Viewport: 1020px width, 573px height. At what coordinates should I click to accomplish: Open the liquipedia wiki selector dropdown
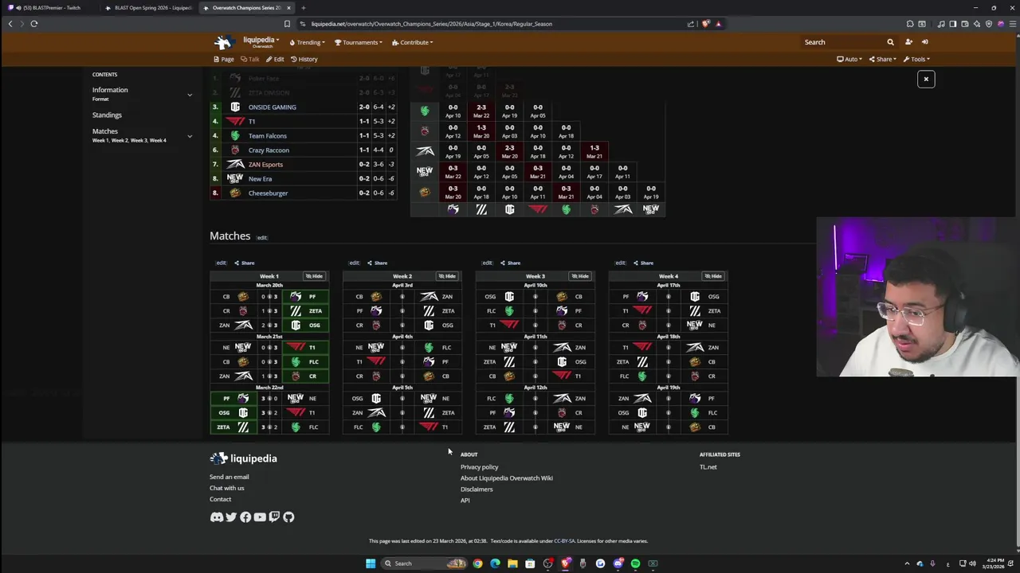tap(261, 41)
